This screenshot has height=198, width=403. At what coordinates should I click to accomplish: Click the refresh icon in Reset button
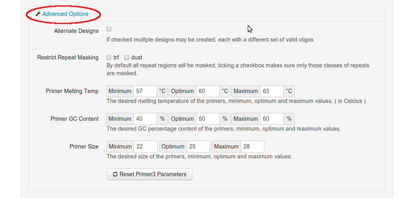(x=115, y=174)
